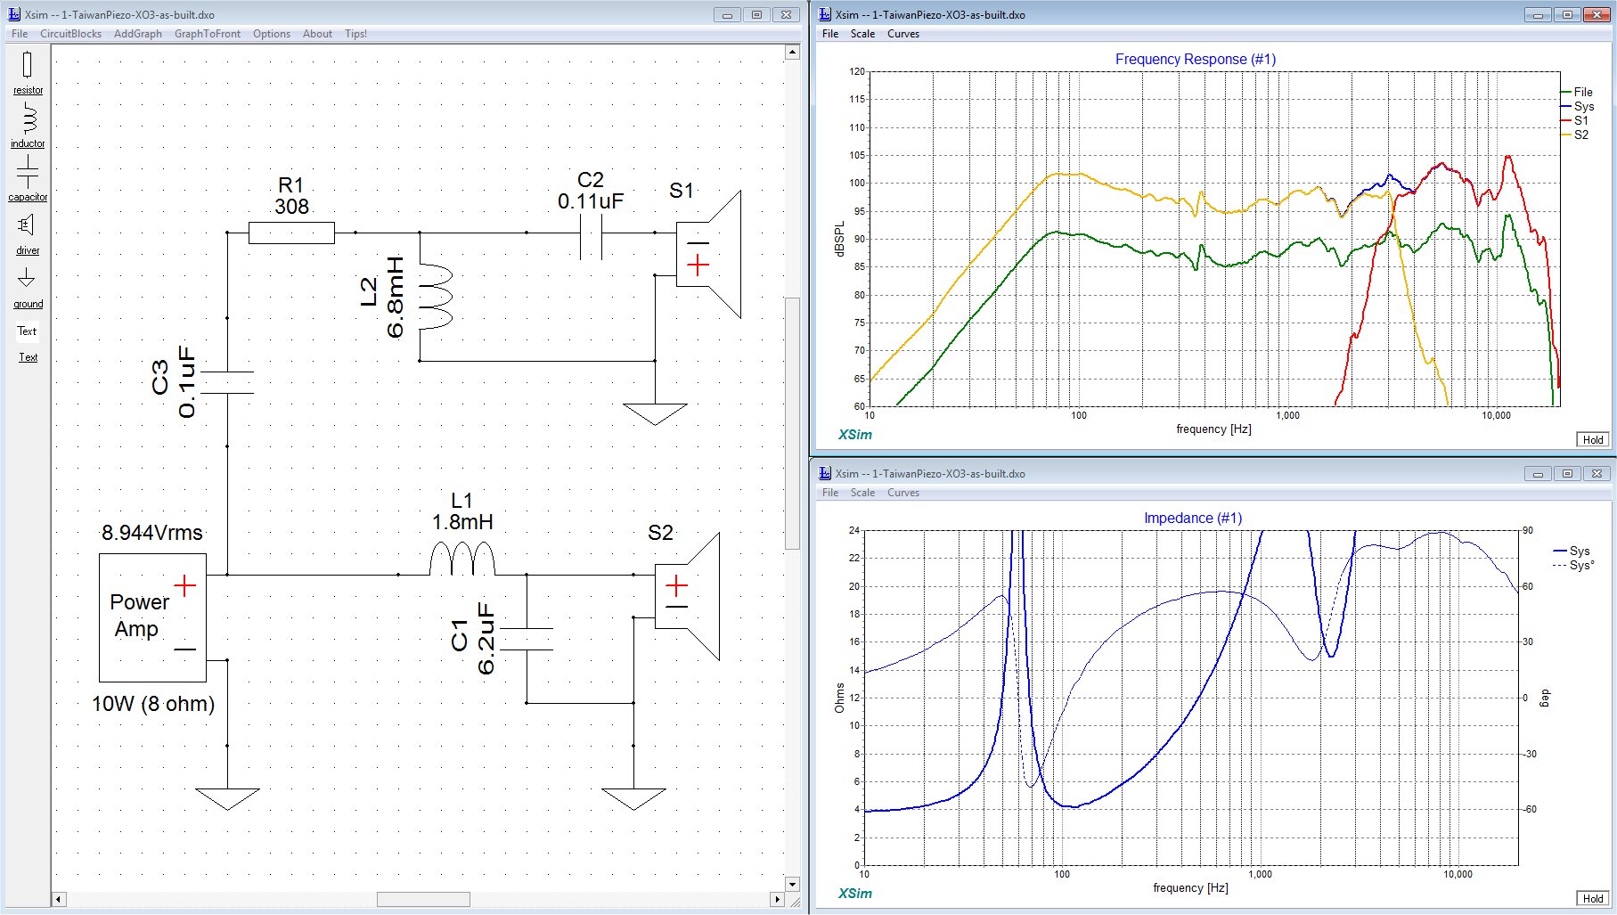Click Sys legend entry in Impedance graph
This screenshot has height=915, width=1617.
[1572, 551]
